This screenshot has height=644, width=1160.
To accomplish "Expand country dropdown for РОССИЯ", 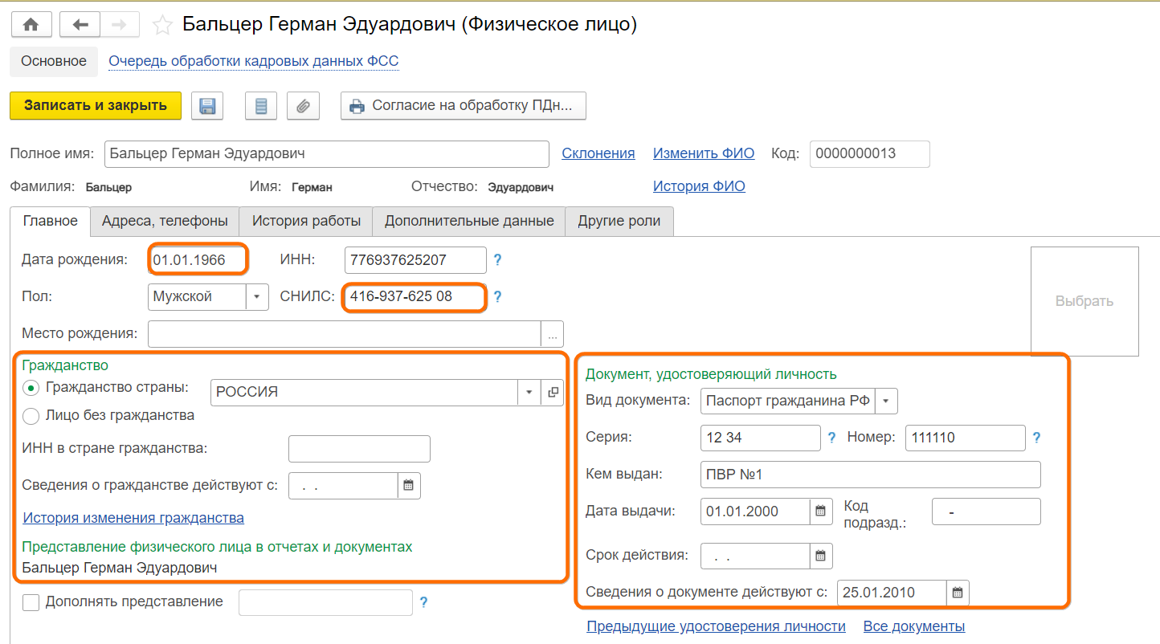I will tap(529, 393).
